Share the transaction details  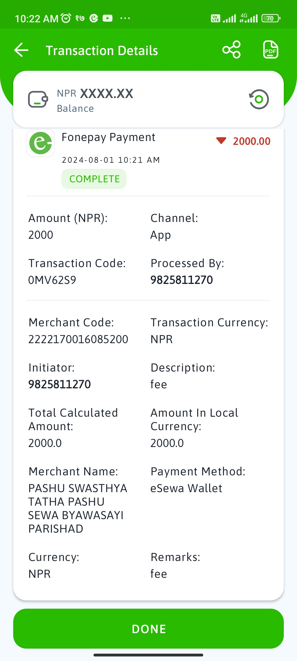pyautogui.click(x=232, y=50)
